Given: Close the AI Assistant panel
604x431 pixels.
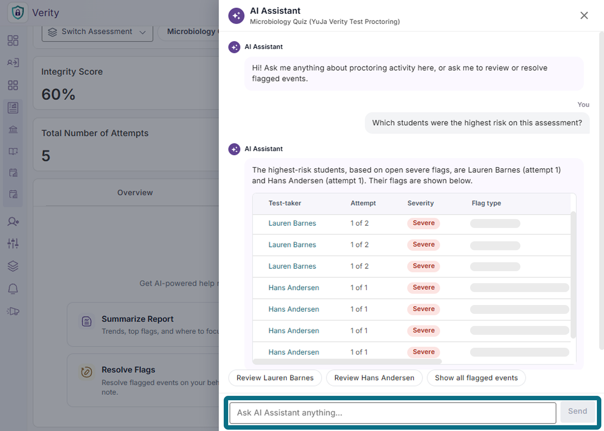Looking at the screenshot, I should [584, 16].
